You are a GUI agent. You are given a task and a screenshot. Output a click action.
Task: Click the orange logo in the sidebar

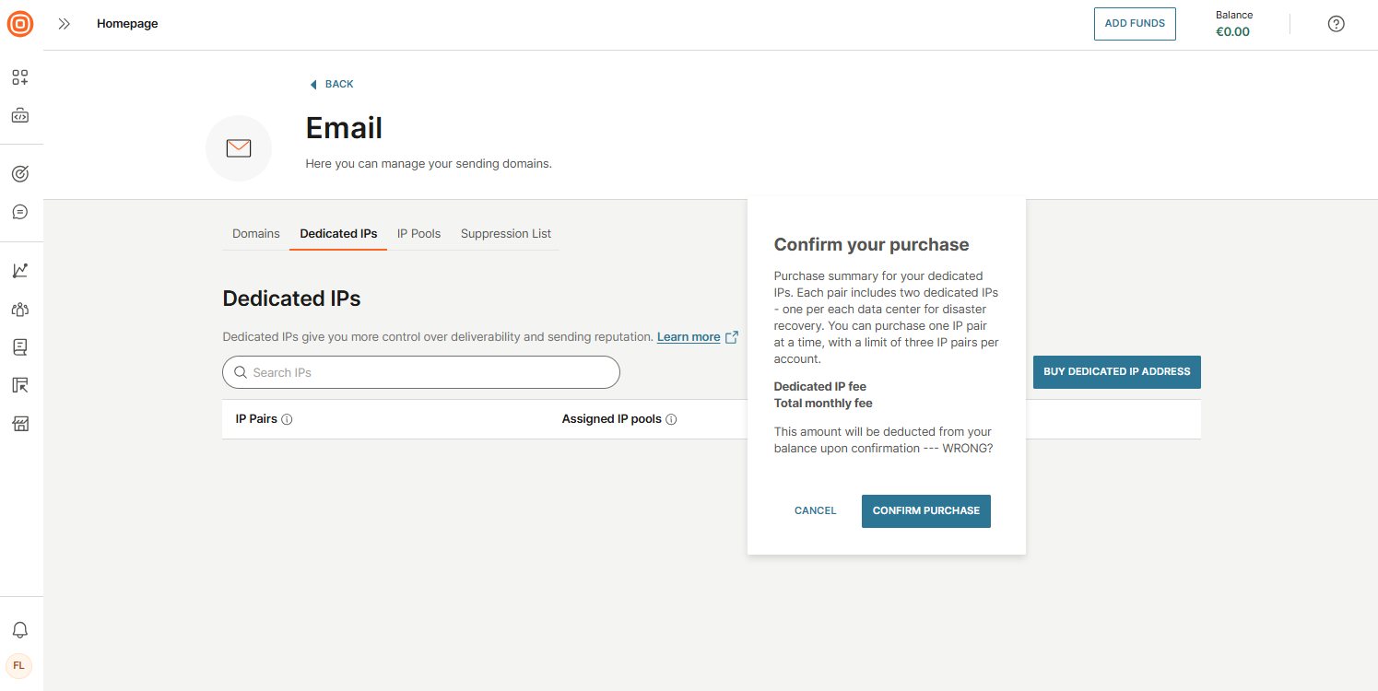[x=20, y=24]
